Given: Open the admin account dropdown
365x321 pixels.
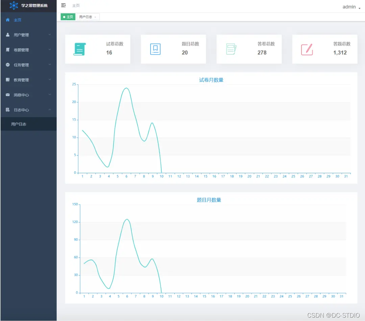Looking at the screenshot, I should 351,7.
